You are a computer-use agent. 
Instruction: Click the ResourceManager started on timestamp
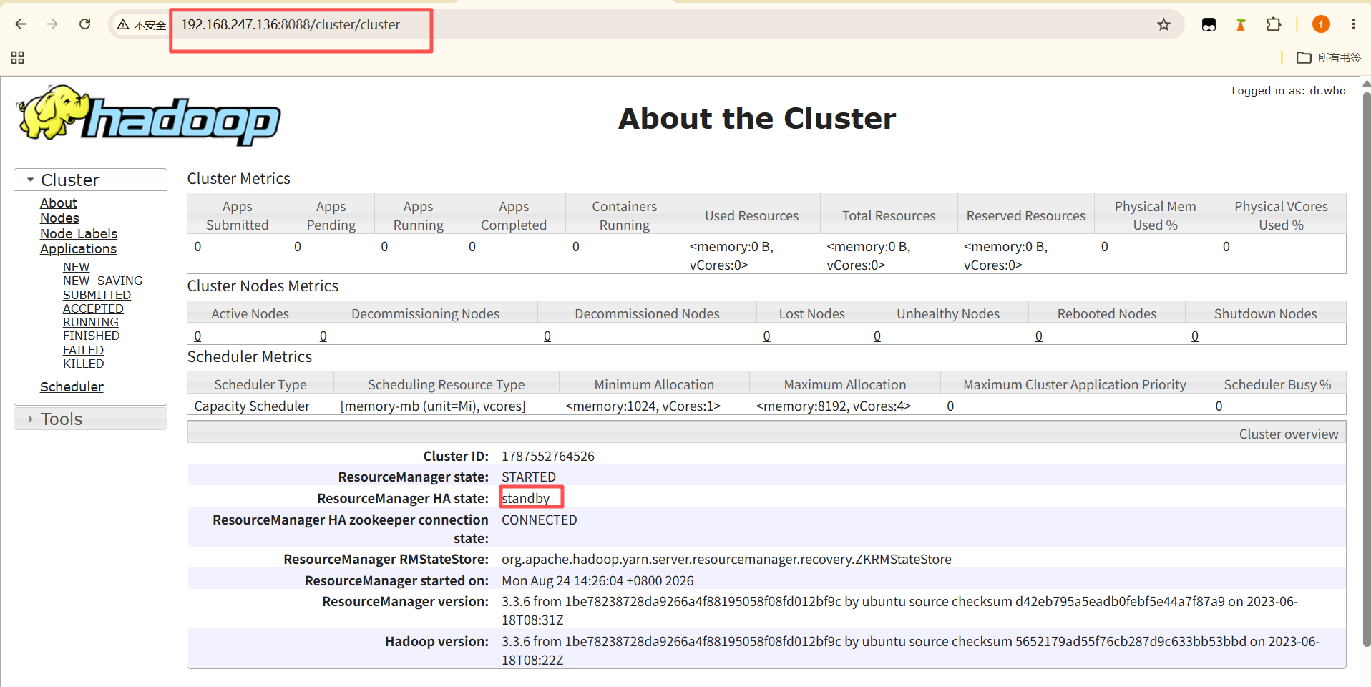[x=597, y=580]
